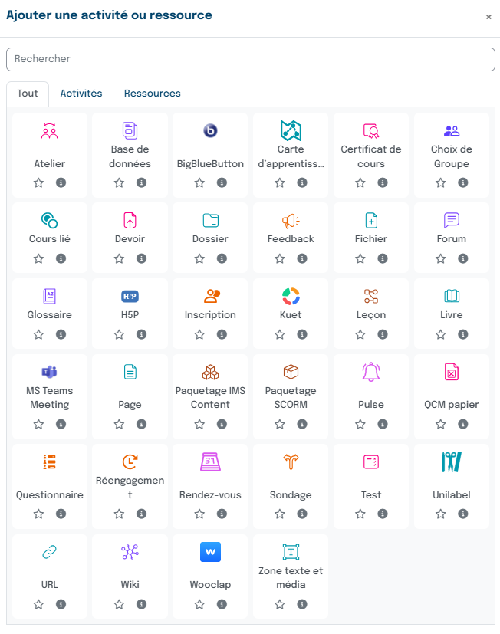
Task: Click the Questionnaire activity link
Action: click(50, 495)
